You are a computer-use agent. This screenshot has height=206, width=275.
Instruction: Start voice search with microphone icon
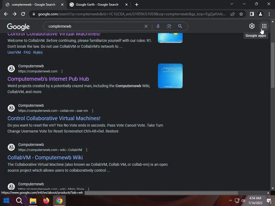tap(158, 26)
